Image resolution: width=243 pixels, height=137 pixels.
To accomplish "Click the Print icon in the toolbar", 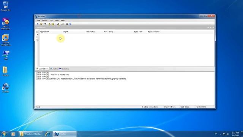I will coord(67,24).
